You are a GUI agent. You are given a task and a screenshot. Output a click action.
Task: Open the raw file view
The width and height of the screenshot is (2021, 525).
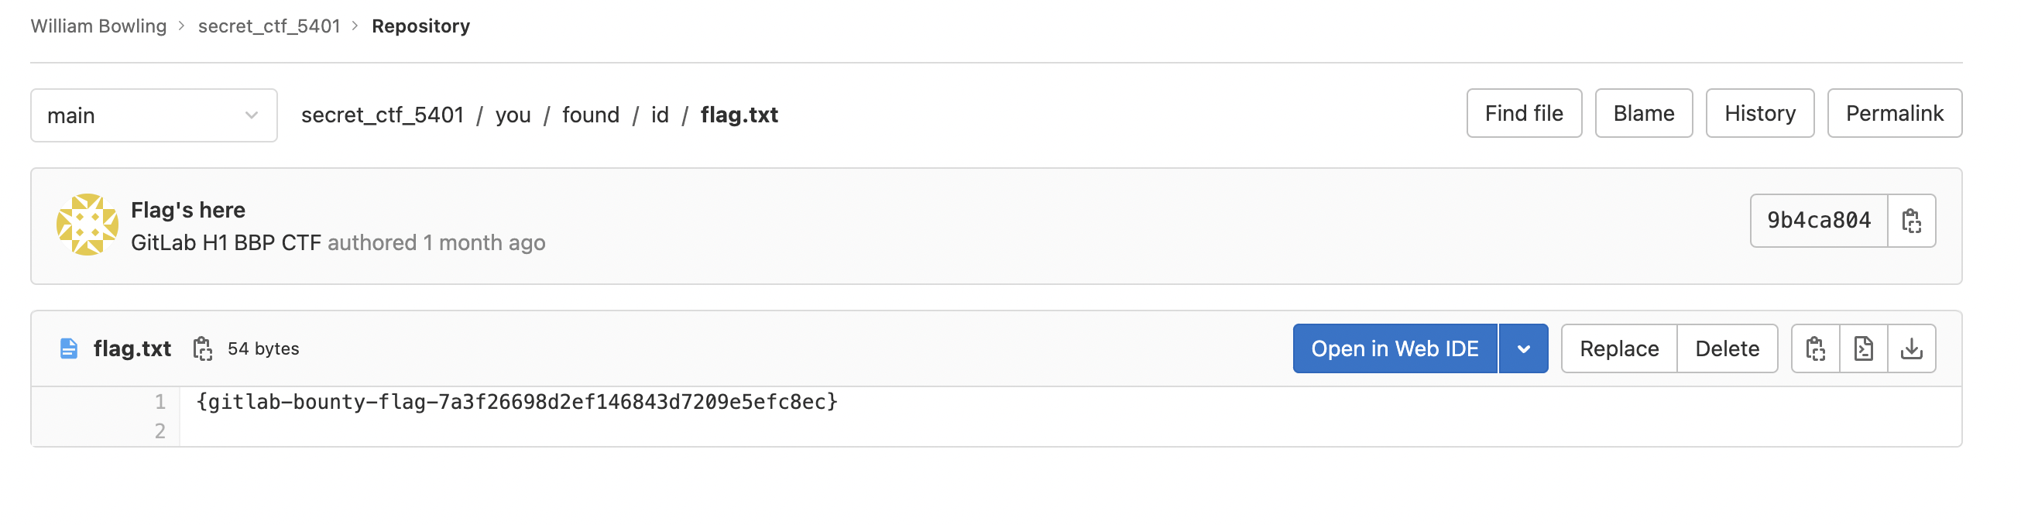coord(1863,348)
